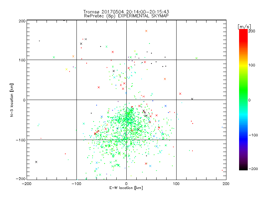Click the title 'Tromsø 20170504 20:14:00-20:15:43'
This screenshot has height=200, width=266.
[126, 12]
